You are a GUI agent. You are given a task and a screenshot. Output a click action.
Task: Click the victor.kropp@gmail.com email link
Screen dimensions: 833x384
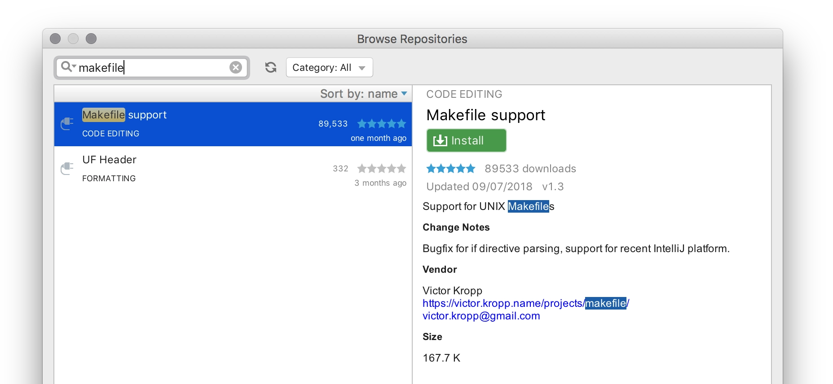tap(481, 316)
